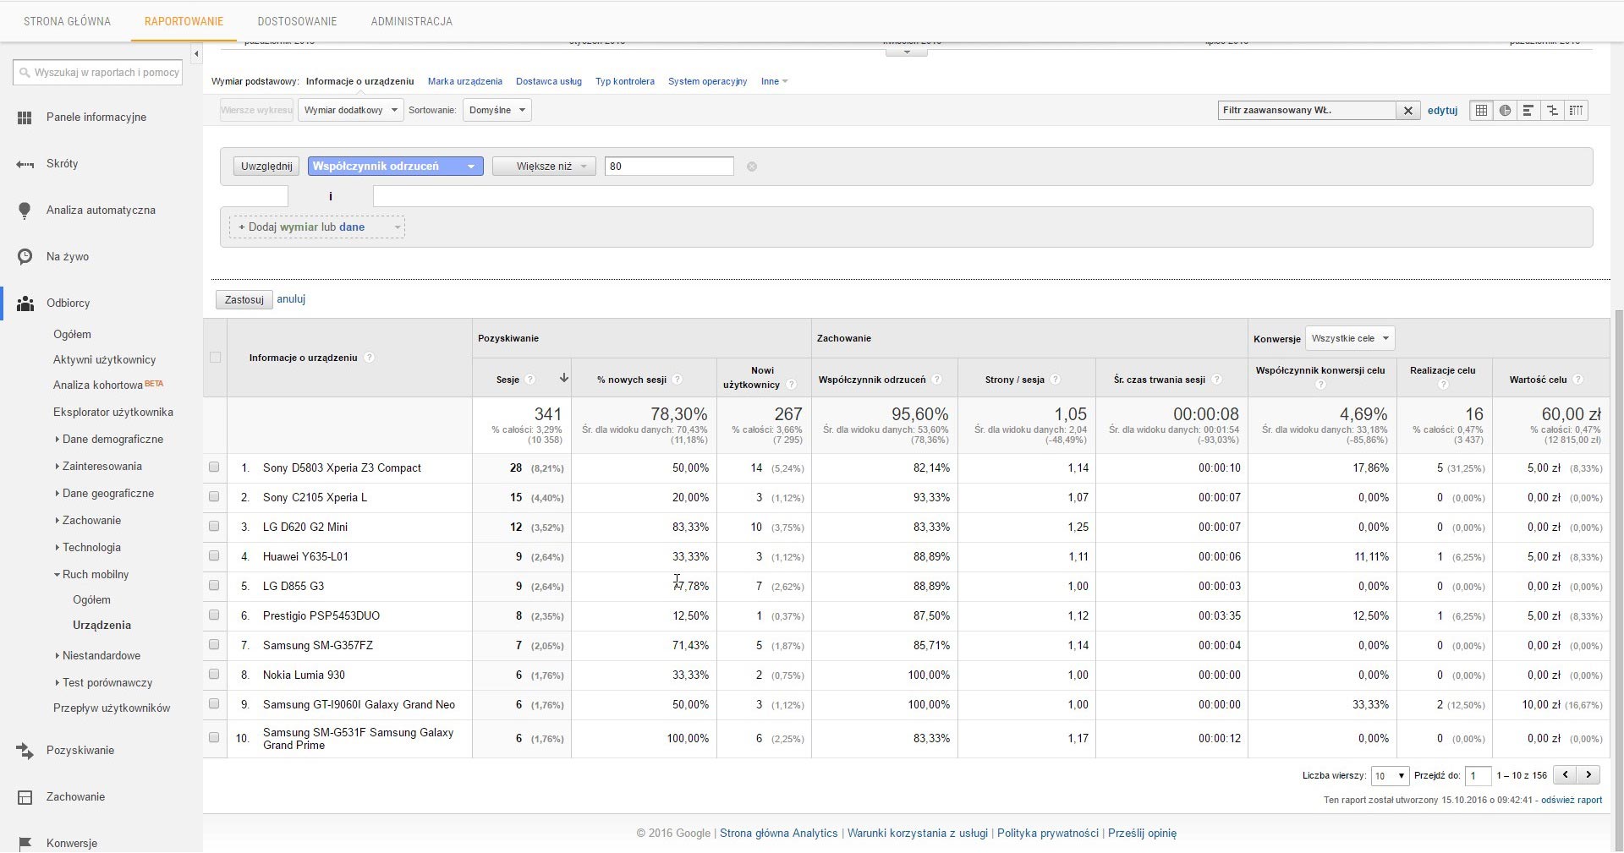The height and width of the screenshot is (853, 1624).
Task: Check the Samsung SM-G357FZ row
Action: [214, 644]
